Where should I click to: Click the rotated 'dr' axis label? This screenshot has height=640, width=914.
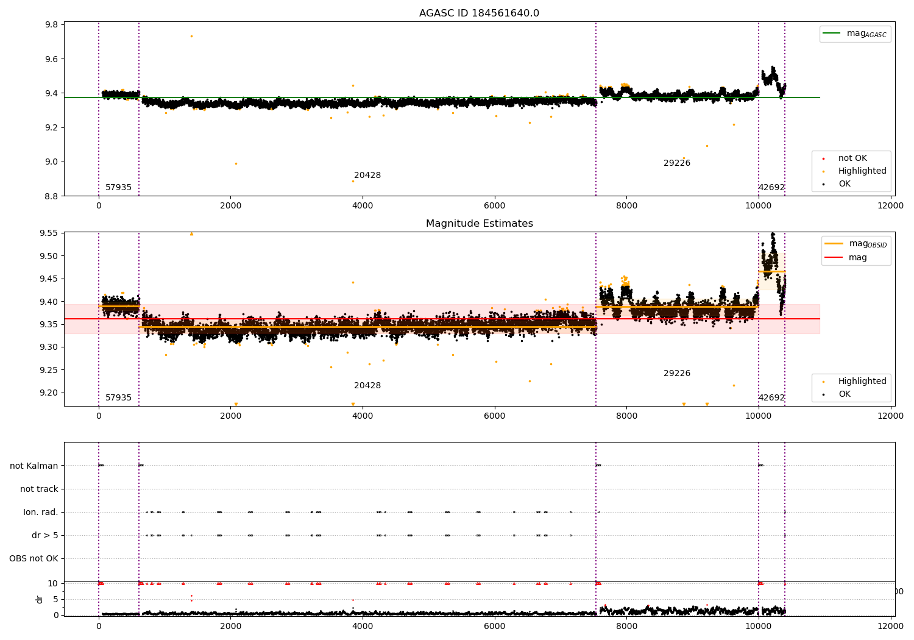tap(40, 599)
